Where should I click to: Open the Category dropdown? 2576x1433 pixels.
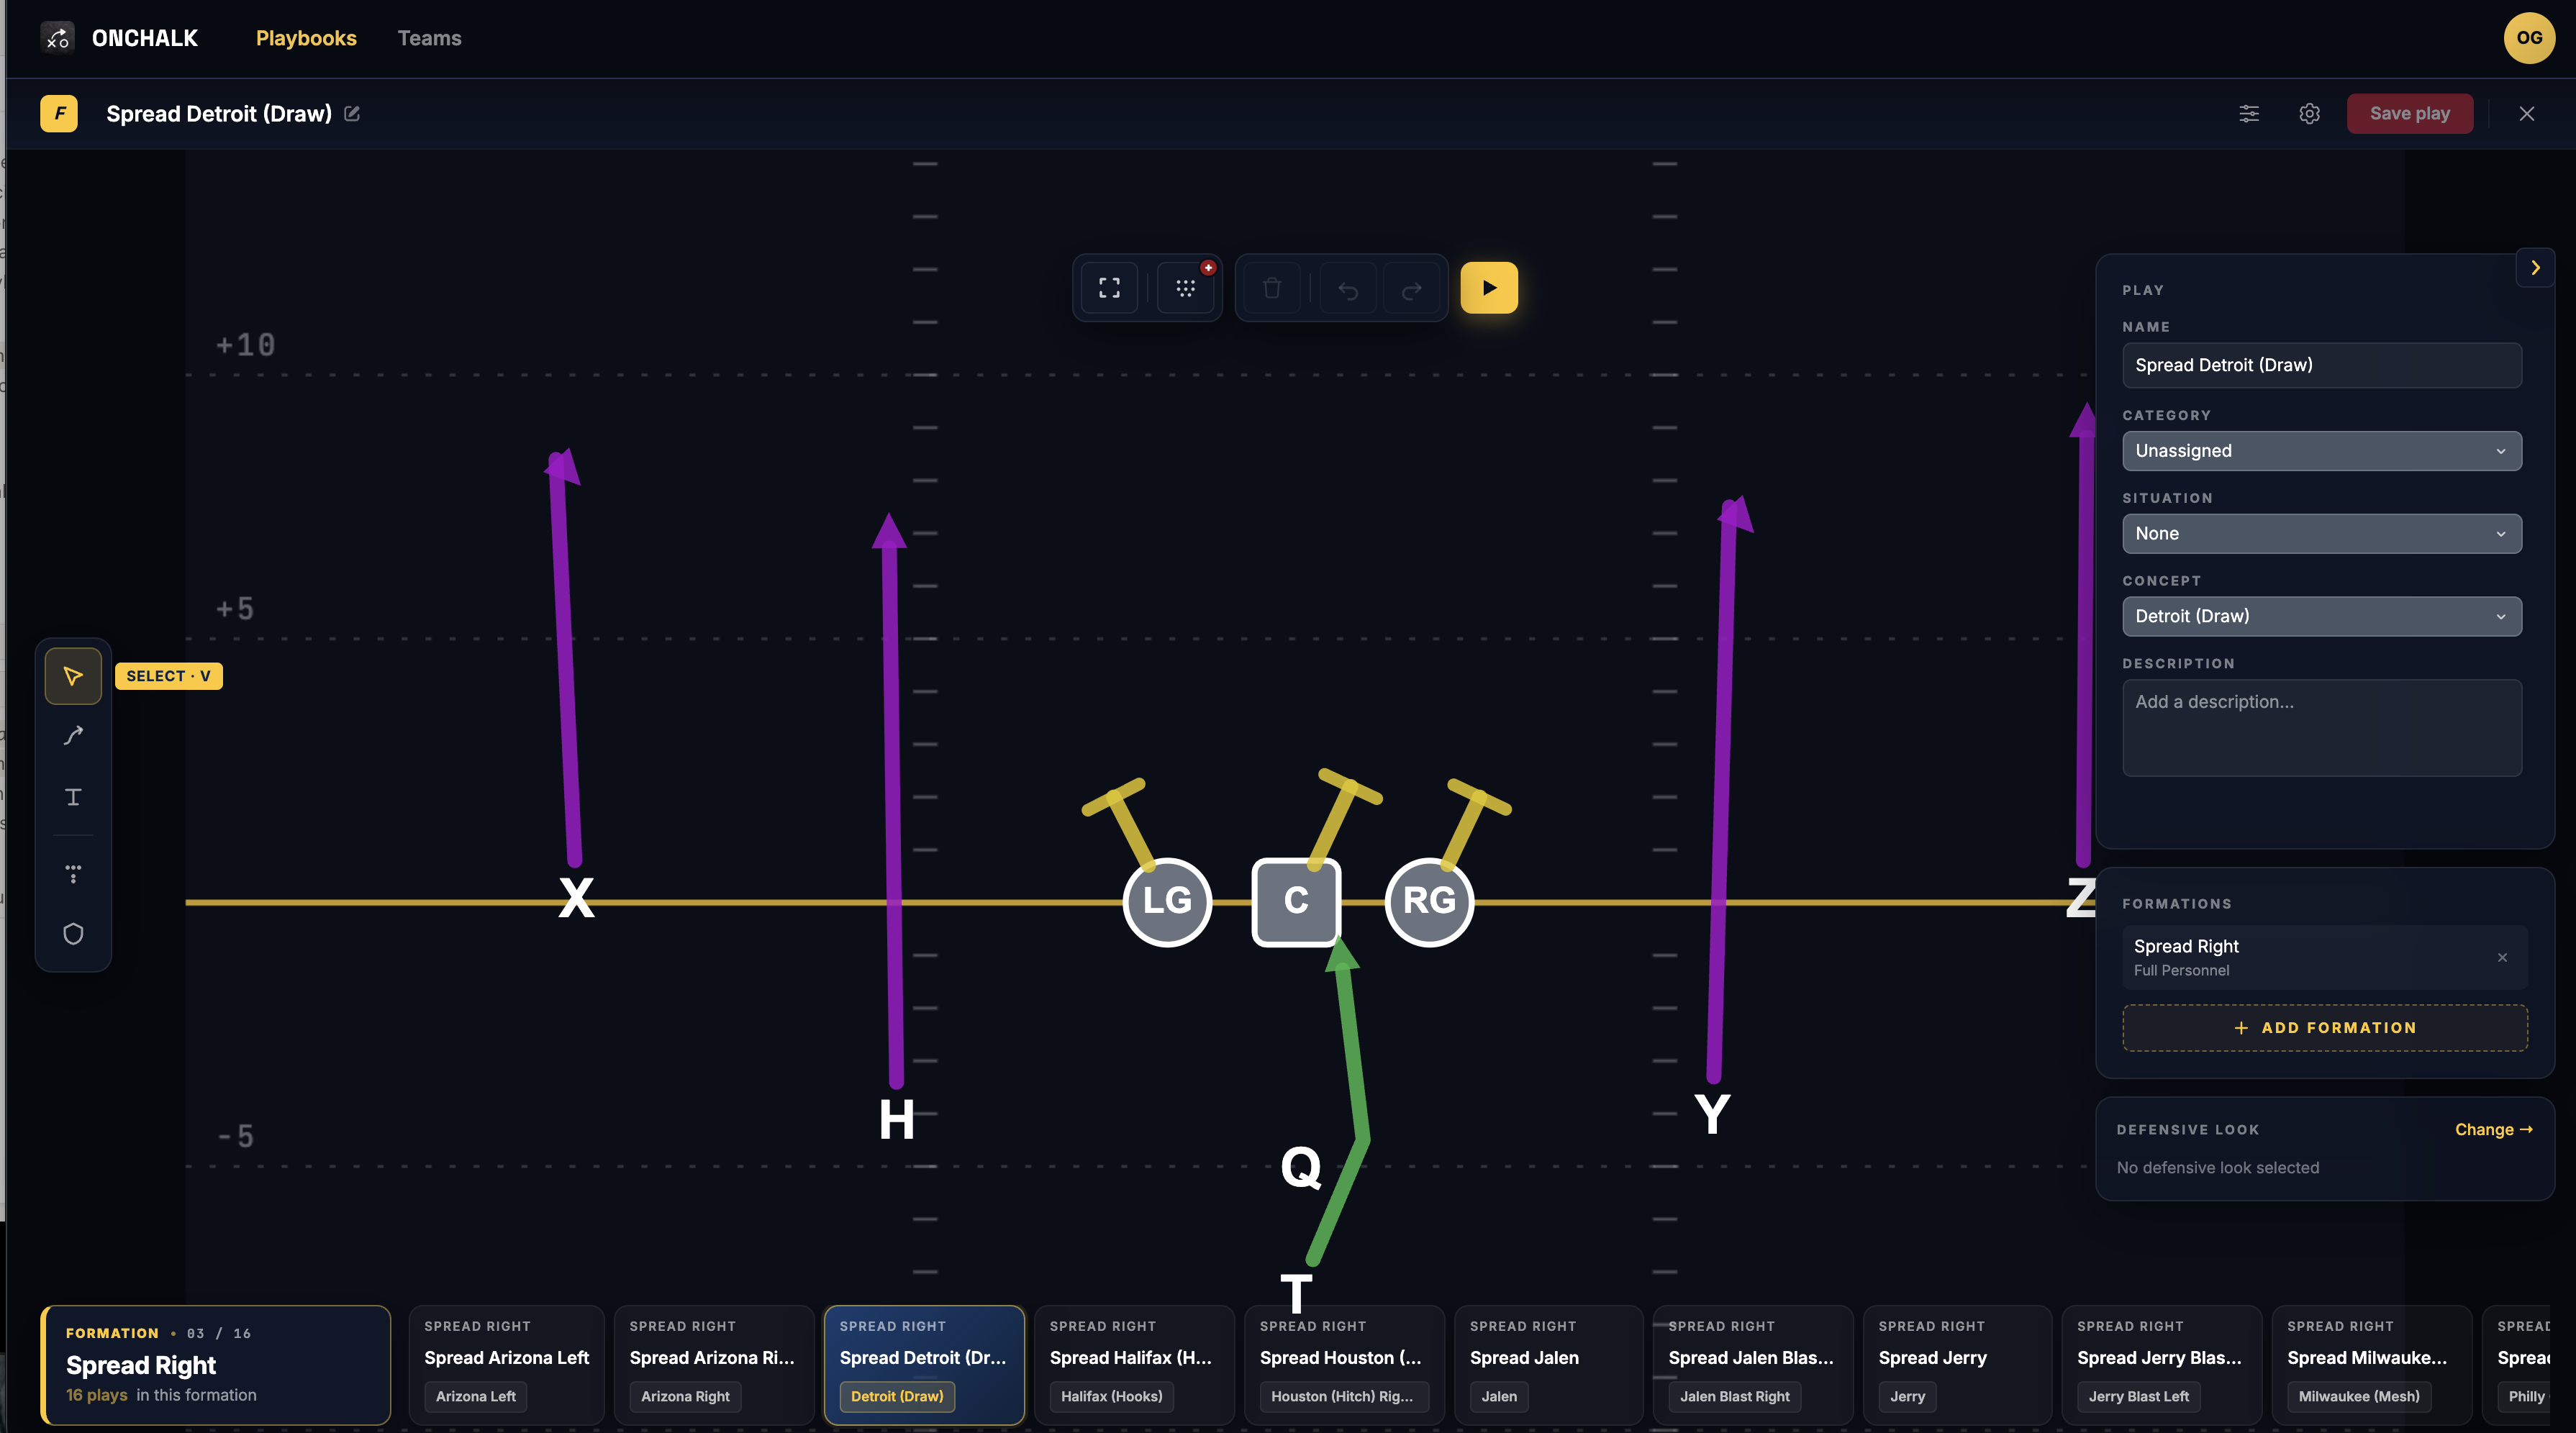click(2322, 451)
